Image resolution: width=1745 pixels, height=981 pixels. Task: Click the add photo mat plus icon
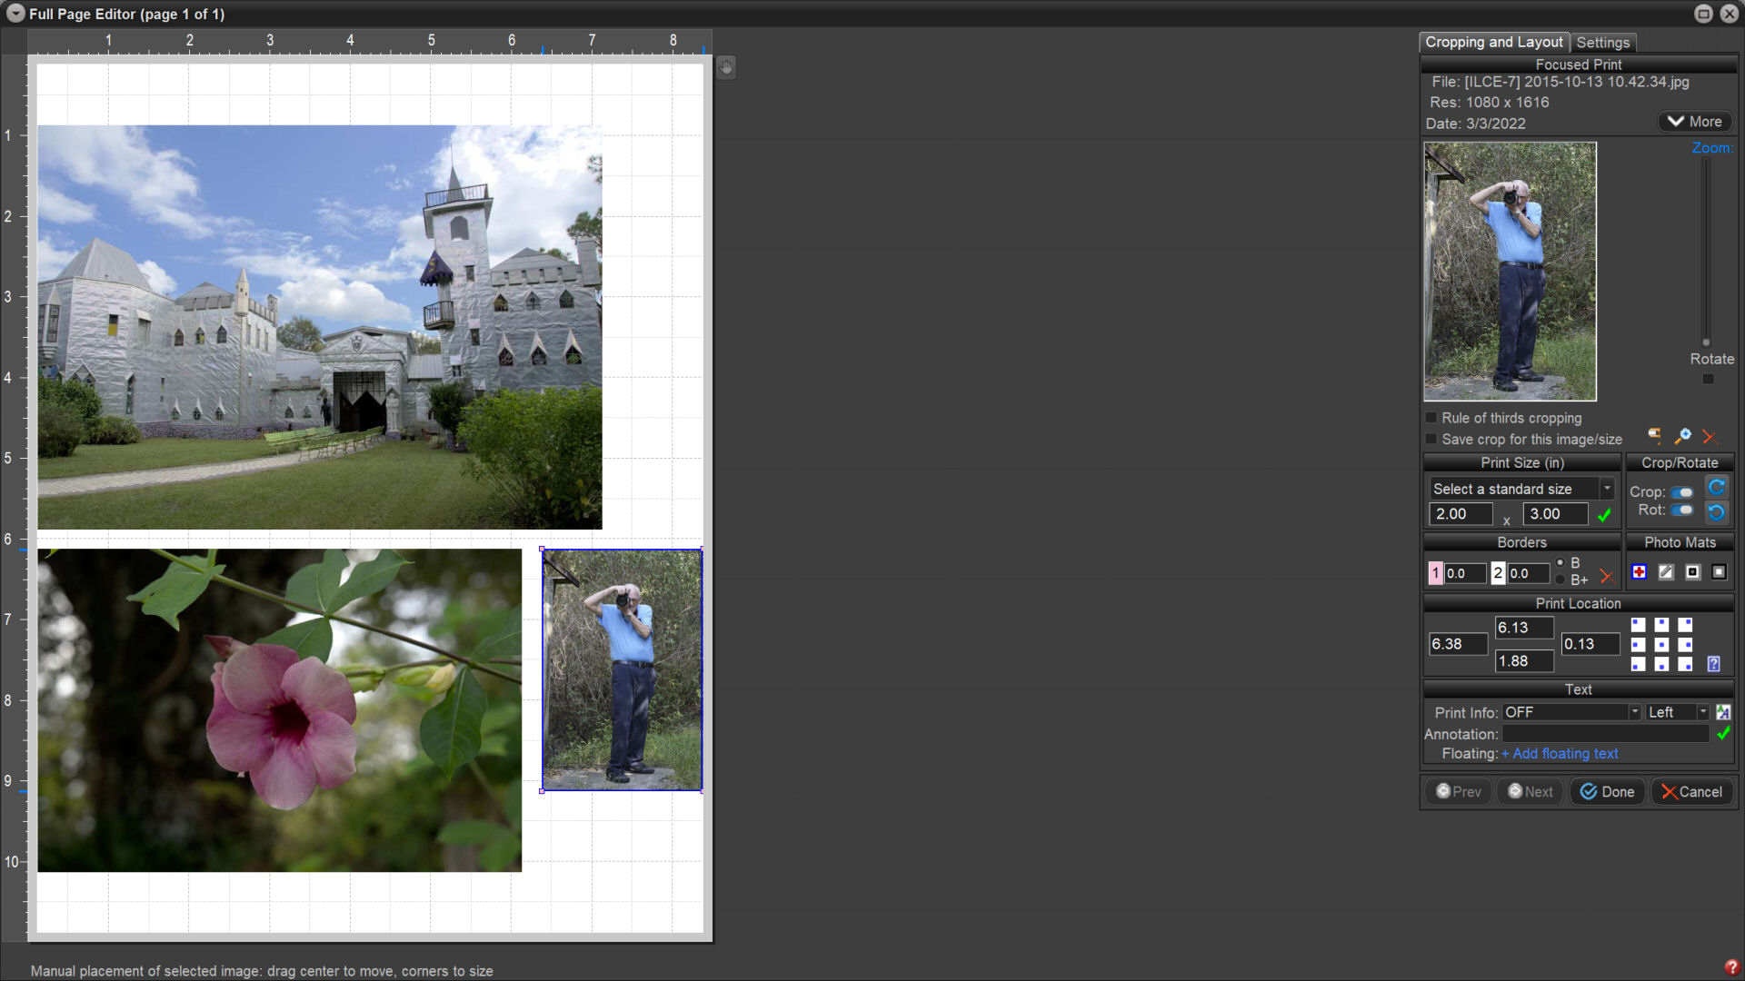[x=1639, y=572]
